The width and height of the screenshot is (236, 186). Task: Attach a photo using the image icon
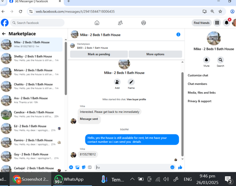pyautogui.click(x=77, y=167)
